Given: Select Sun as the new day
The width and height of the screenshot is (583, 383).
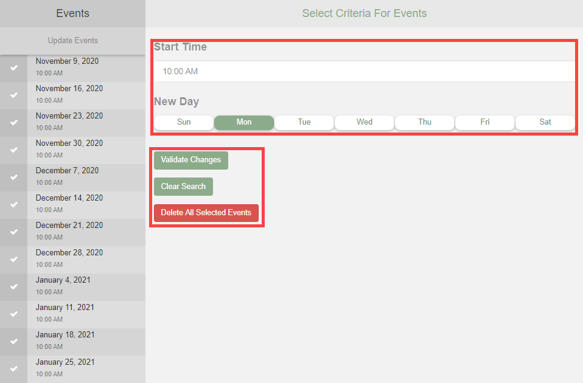Looking at the screenshot, I should pyautogui.click(x=184, y=122).
